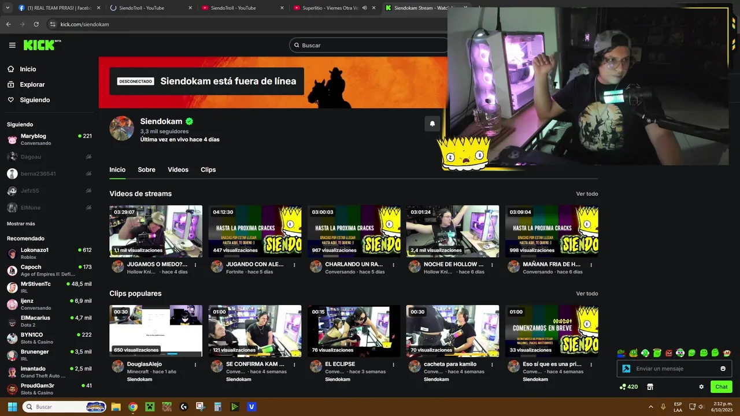The width and height of the screenshot is (740, 416).
Task: Open options menu for SE CONFIRMA KAM clip
Action: [x=294, y=365]
